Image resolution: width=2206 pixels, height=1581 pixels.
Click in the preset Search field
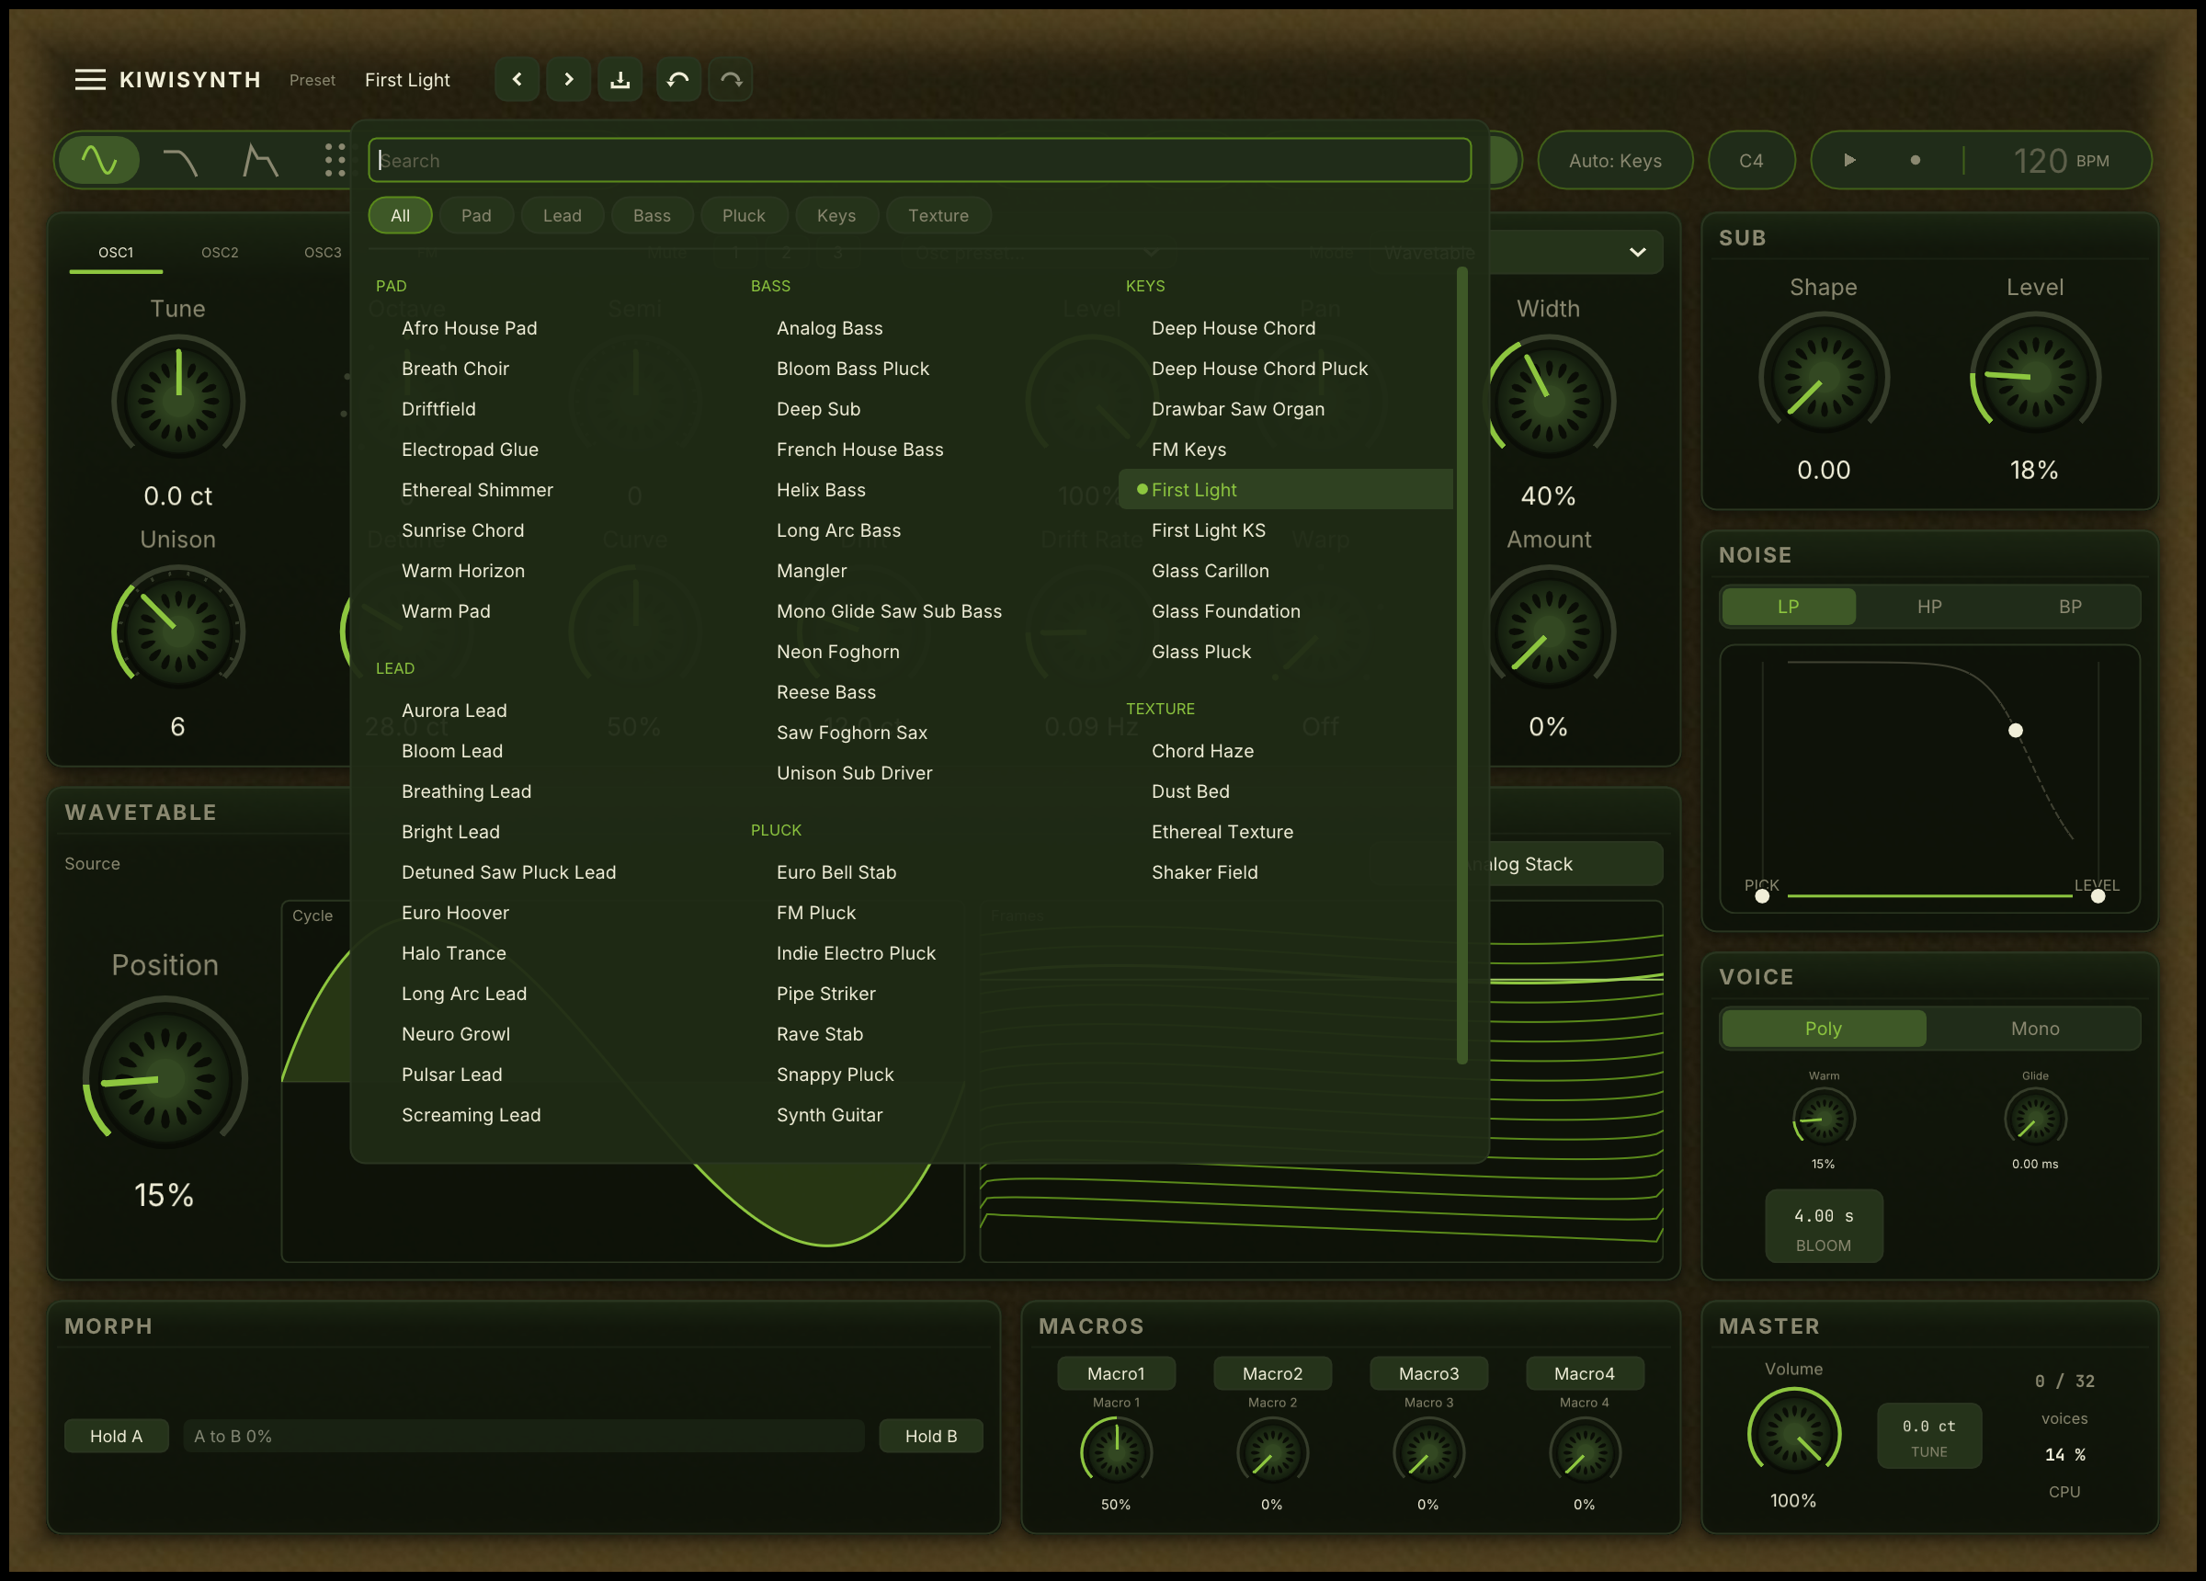(x=919, y=161)
